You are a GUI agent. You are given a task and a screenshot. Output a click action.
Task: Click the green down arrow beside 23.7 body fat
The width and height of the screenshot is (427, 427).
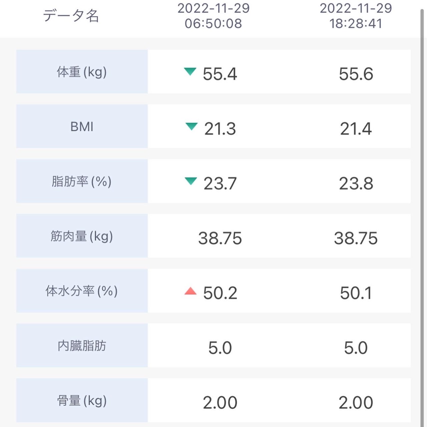tap(191, 181)
